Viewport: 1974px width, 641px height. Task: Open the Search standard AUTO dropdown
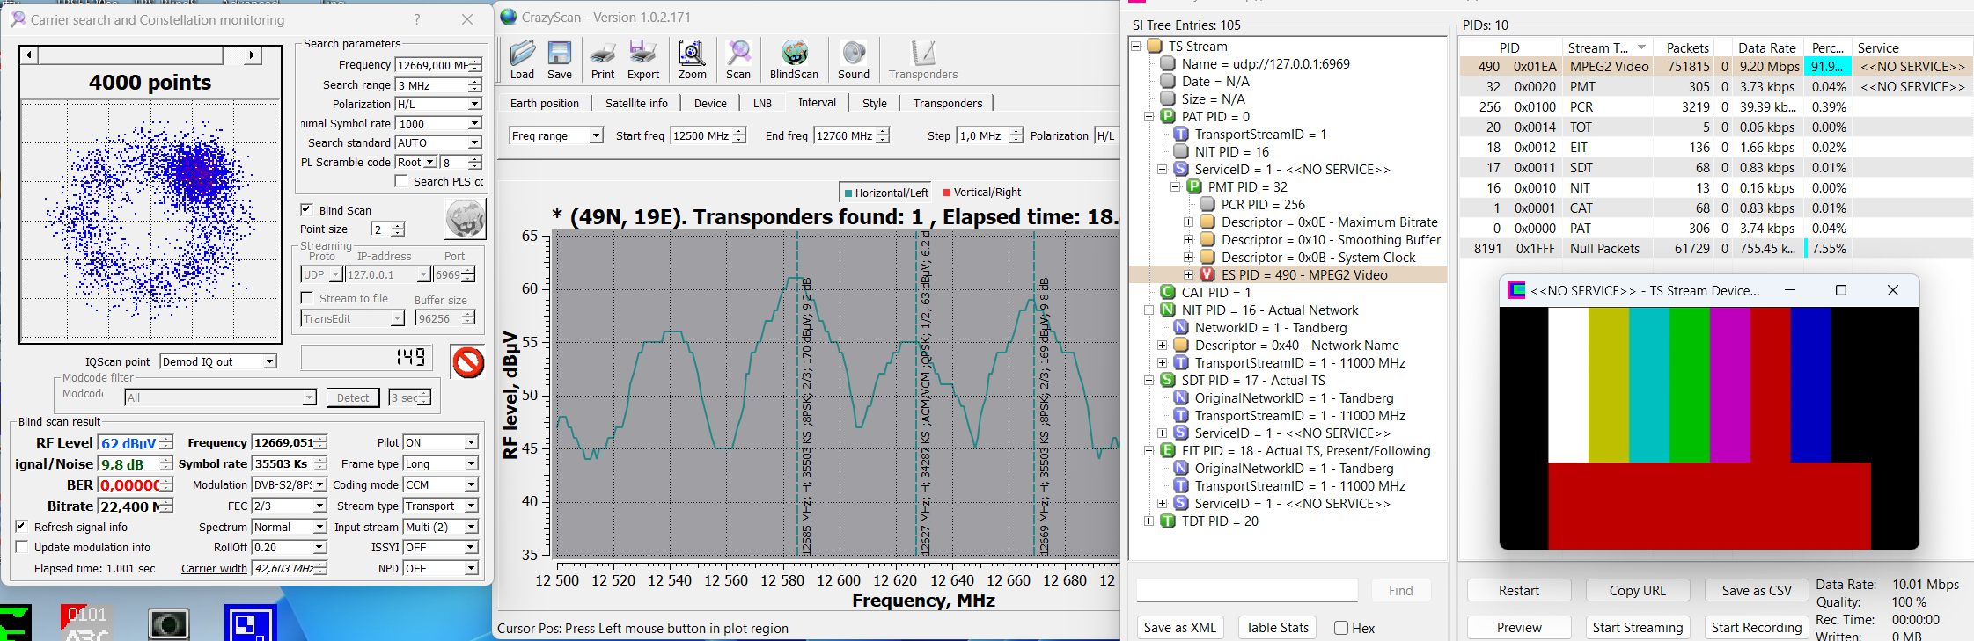(x=474, y=142)
